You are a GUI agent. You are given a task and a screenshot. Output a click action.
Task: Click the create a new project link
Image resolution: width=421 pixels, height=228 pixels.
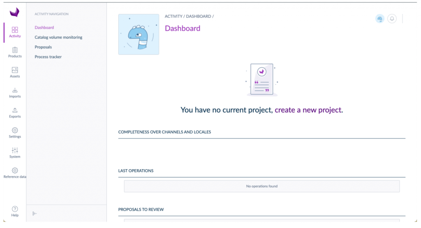coord(308,110)
